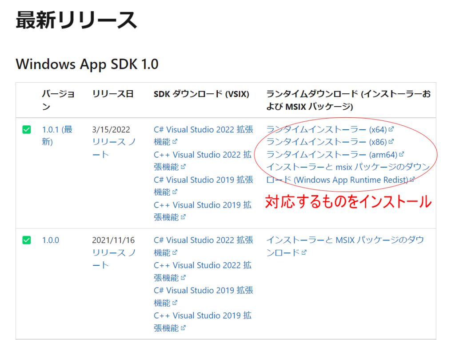The image size is (455, 340).
Task: Open リリース ノート for version 1.0.1
Action: 114,148
